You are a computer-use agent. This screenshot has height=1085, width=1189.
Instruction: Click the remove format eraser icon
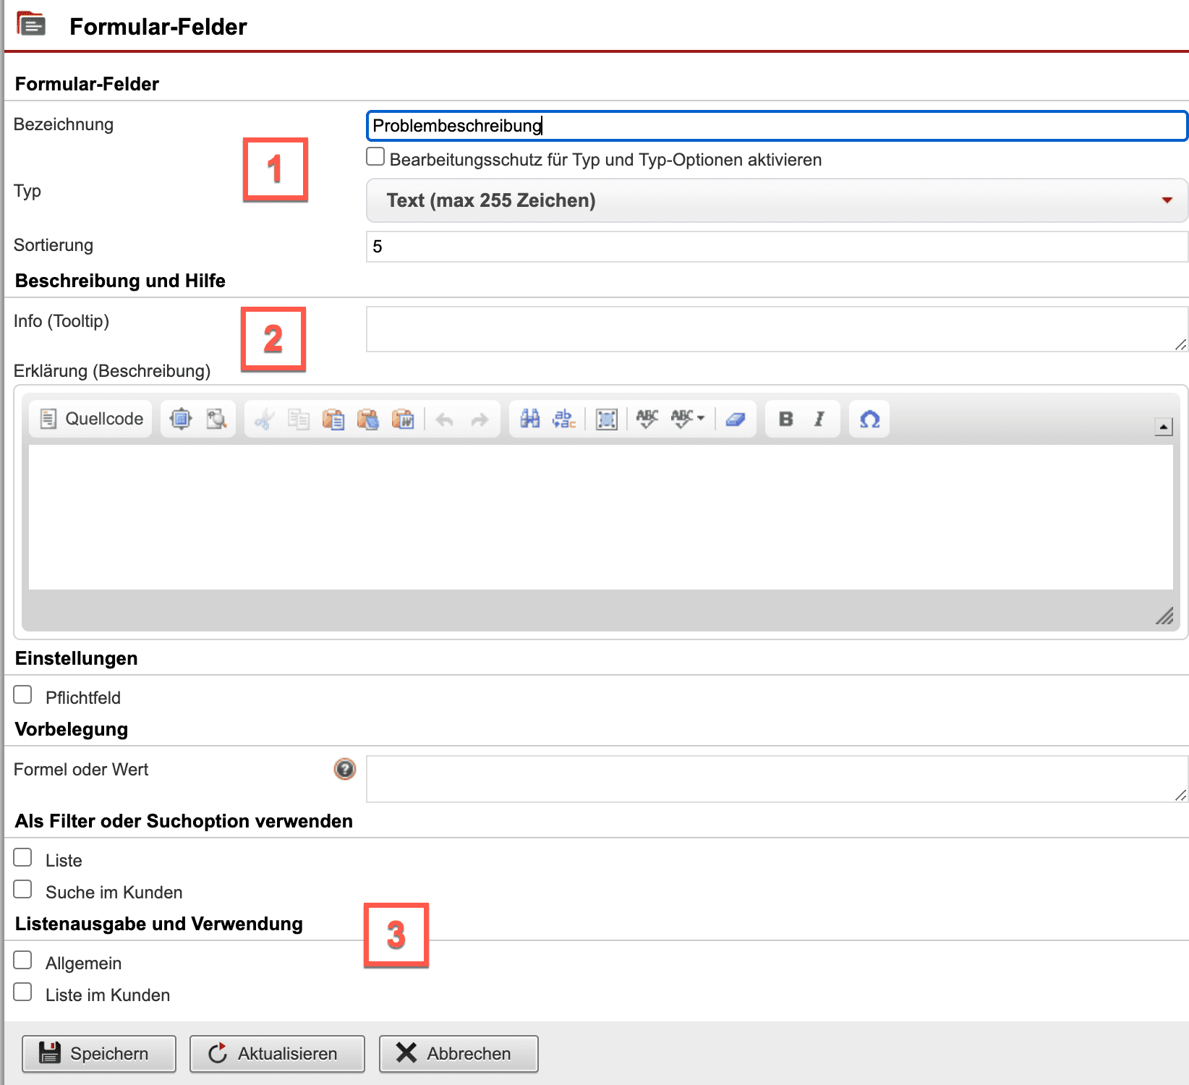click(736, 419)
